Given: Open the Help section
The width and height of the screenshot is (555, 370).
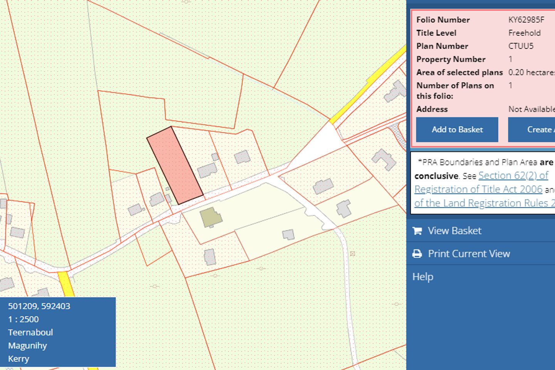Looking at the screenshot, I should [423, 277].
